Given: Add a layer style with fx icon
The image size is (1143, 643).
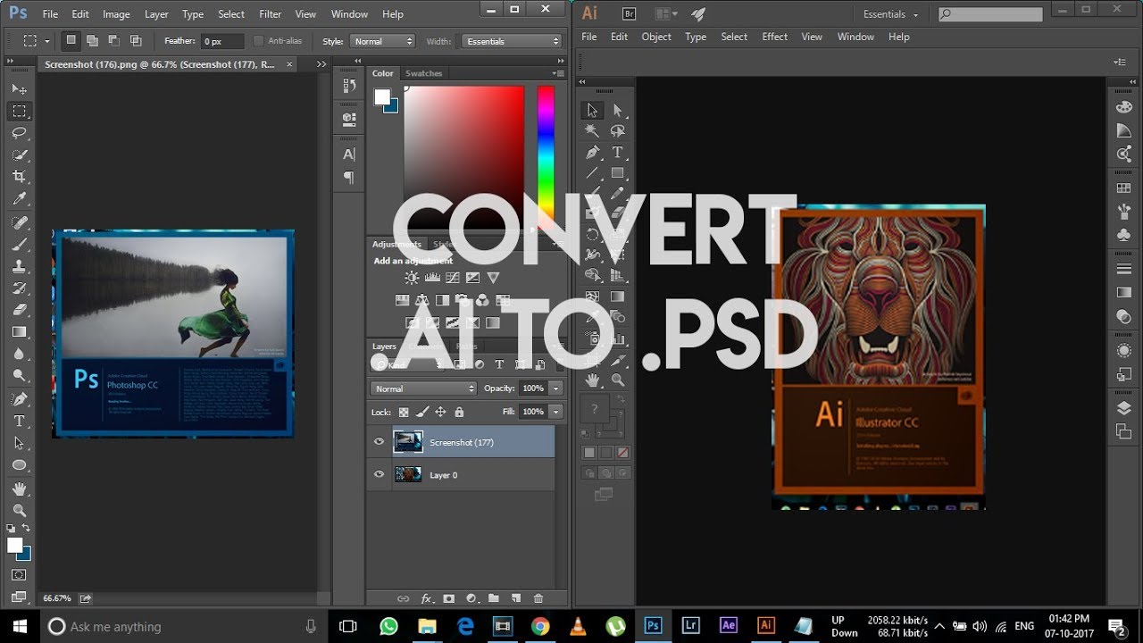Looking at the screenshot, I should point(427,598).
